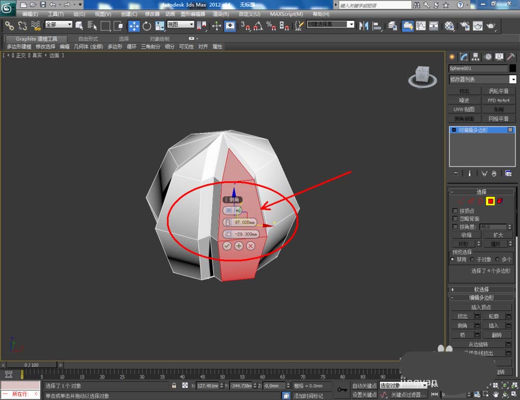Image resolution: width=520 pixels, height=400 pixels.
Task: Confirm the bevel with OK checkmark
Action: (x=227, y=246)
